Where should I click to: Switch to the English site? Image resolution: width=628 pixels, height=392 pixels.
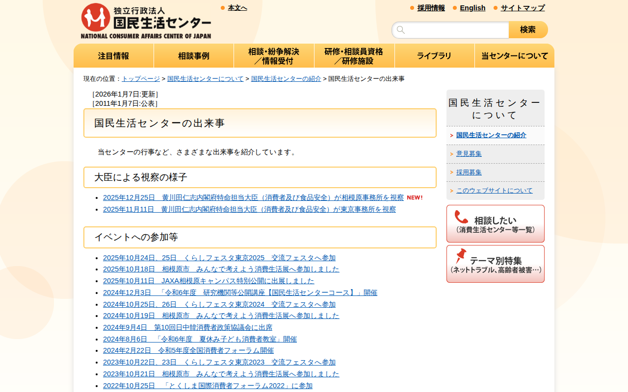point(472,8)
